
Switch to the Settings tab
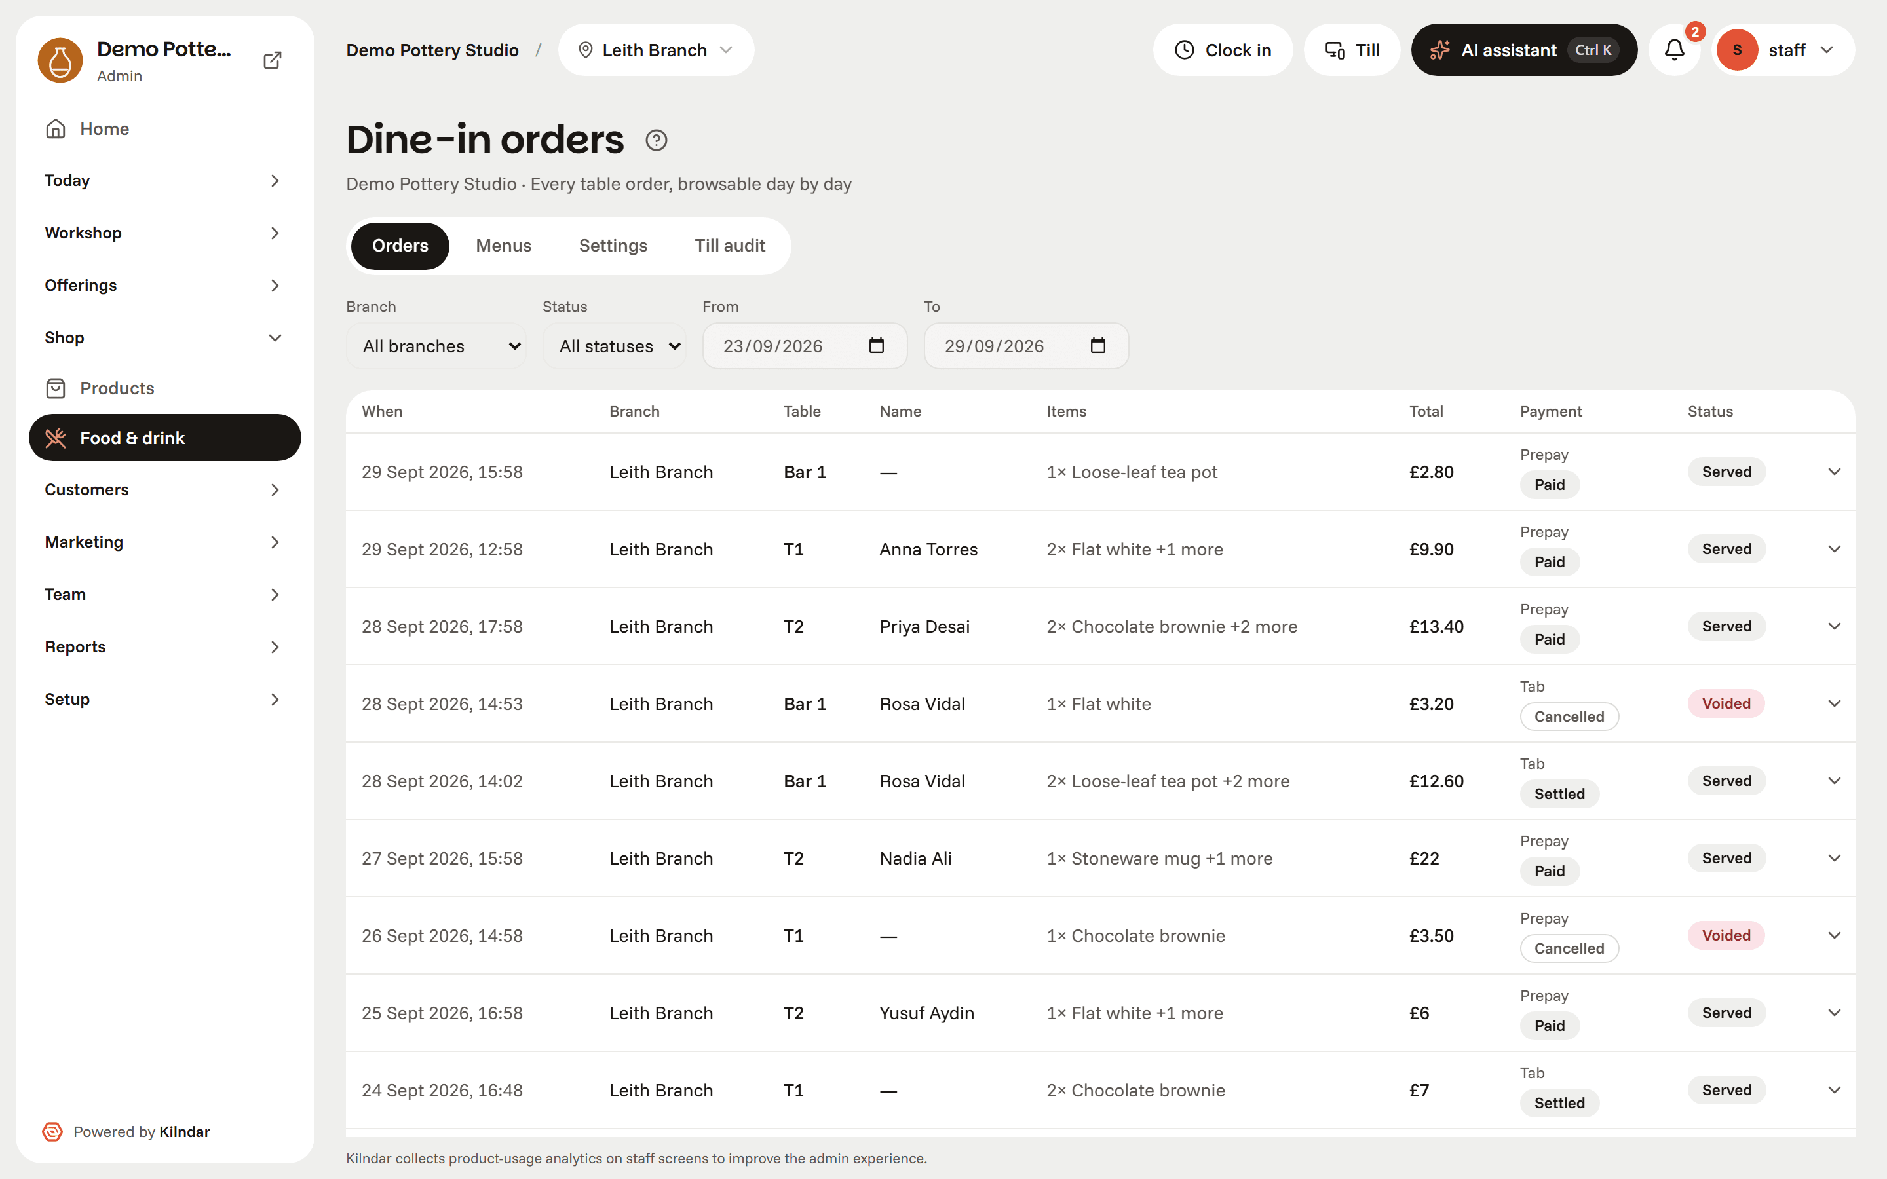(613, 246)
